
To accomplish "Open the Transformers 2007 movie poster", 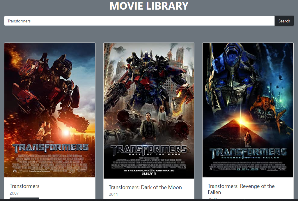I will 50,110.
